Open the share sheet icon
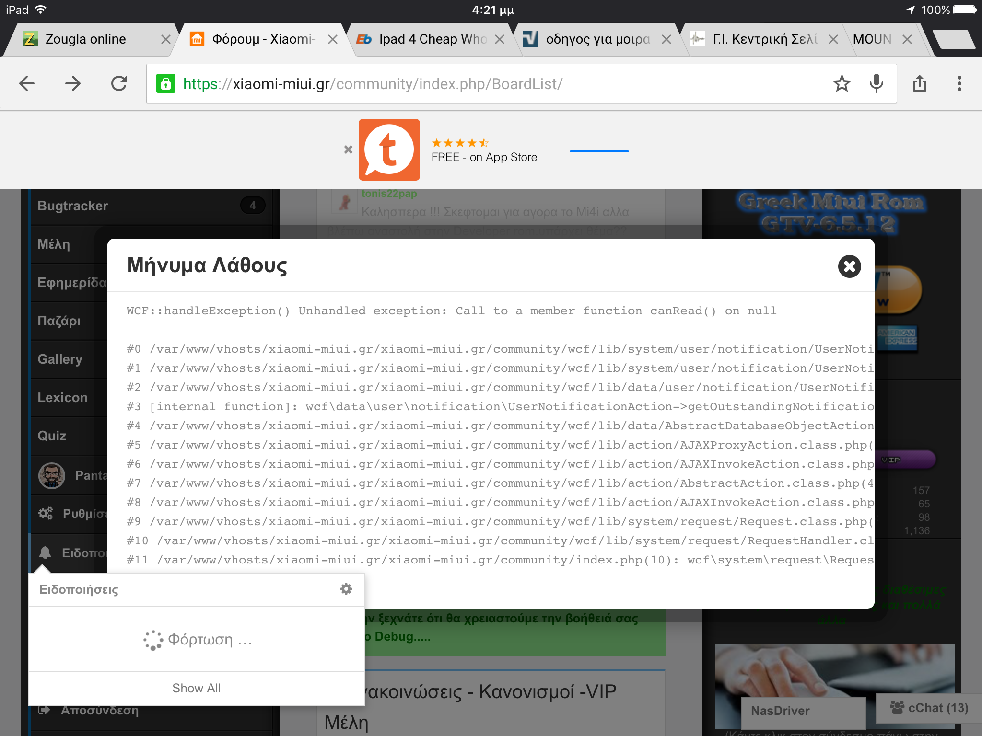 coord(919,83)
